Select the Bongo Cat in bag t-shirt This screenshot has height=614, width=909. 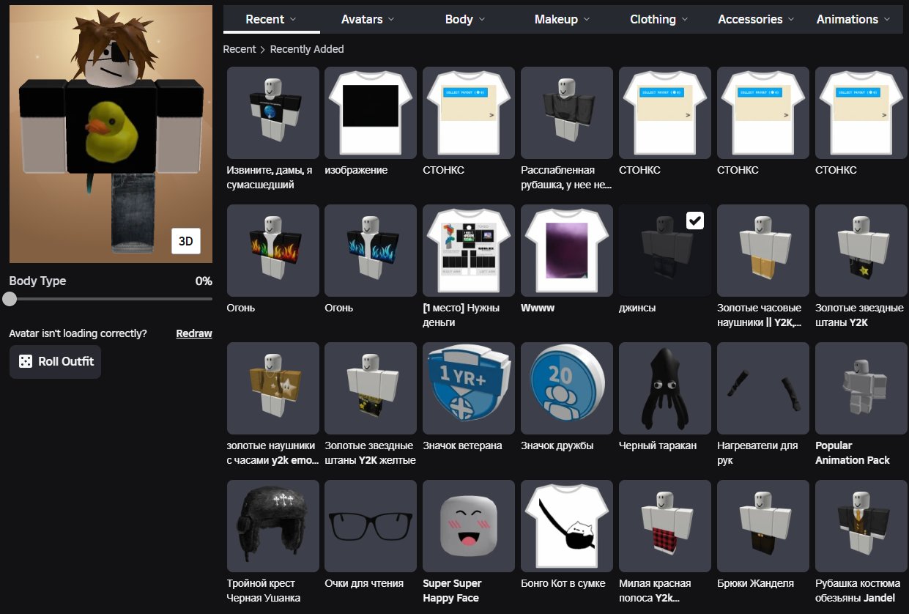(x=567, y=526)
